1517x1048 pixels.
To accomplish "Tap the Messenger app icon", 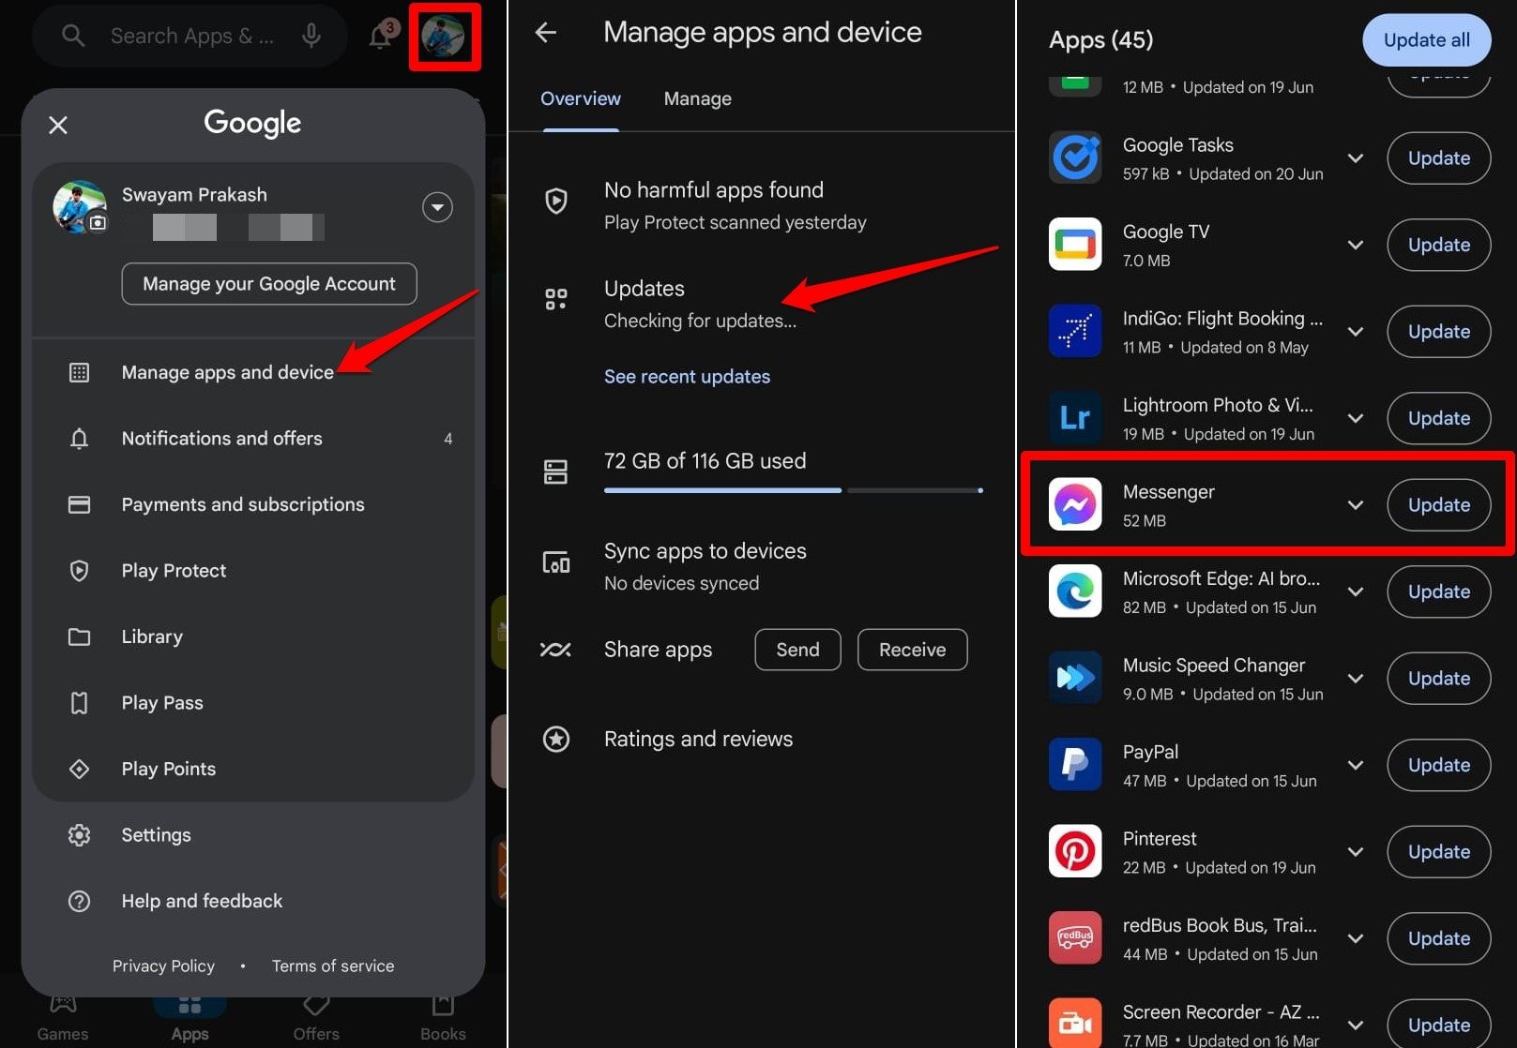I will click(x=1074, y=504).
